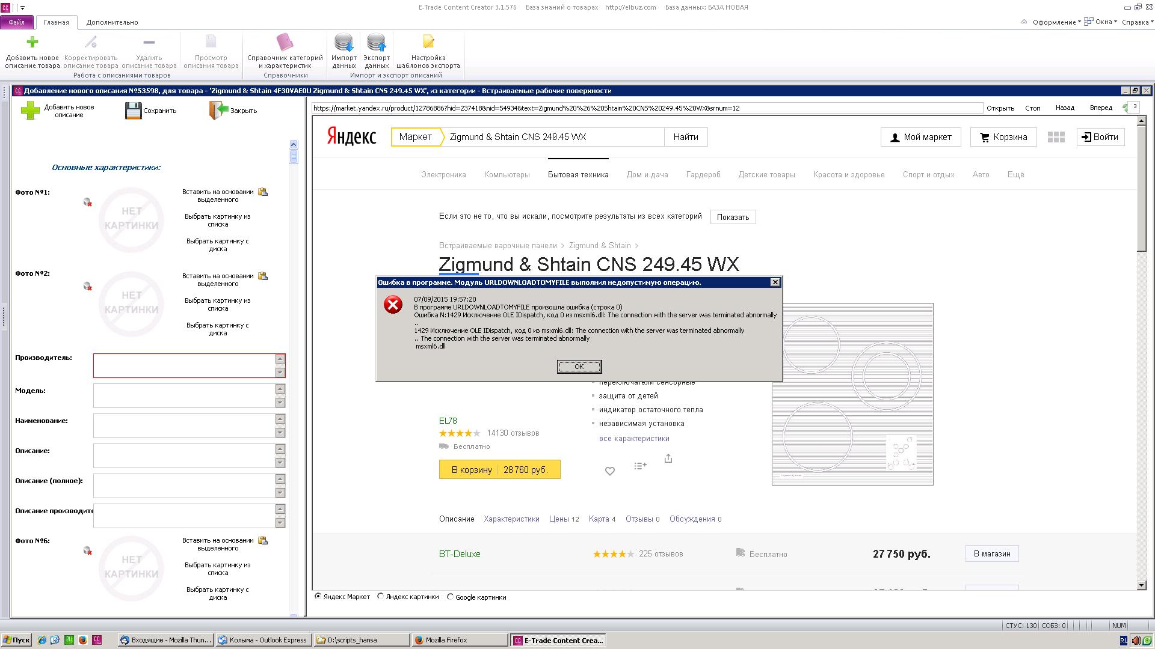
Task: Click the Delete product description minus icon
Action: click(149, 42)
